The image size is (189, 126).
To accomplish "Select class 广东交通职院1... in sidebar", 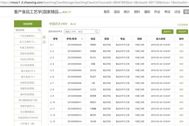I will point(28,36).
